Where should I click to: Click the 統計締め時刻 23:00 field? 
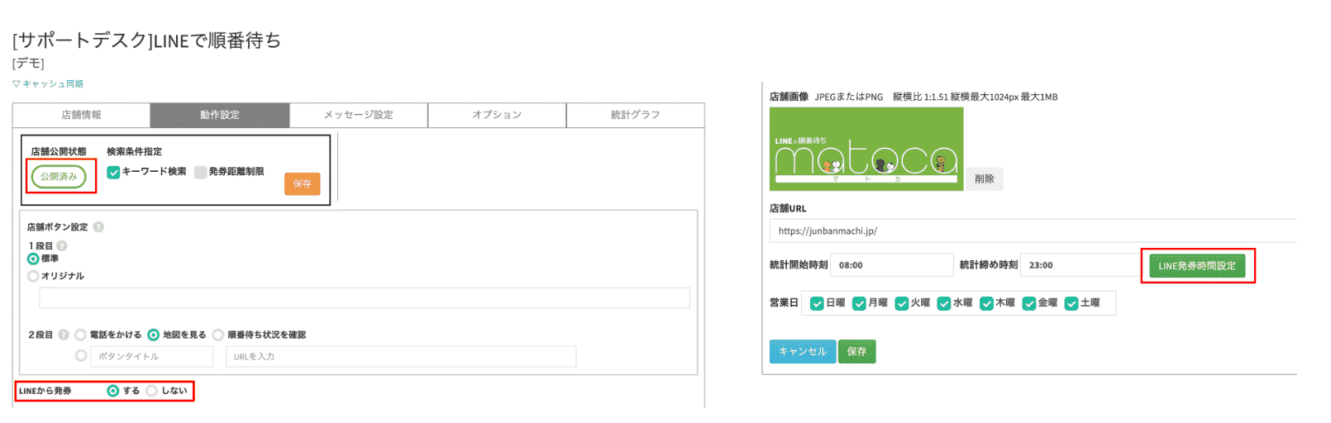coord(1081,265)
